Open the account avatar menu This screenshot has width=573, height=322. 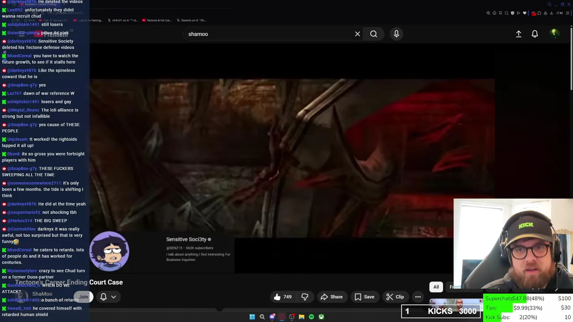[x=554, y=34]
